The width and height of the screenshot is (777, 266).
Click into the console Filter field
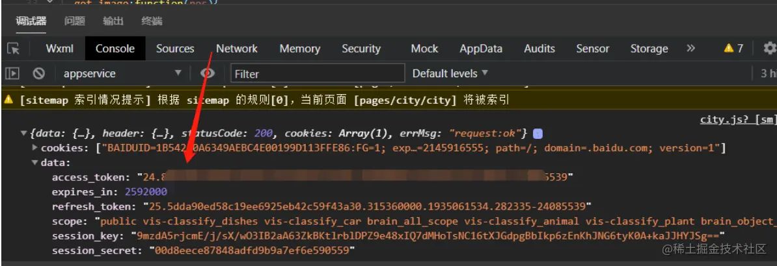(x=318, y=74)
